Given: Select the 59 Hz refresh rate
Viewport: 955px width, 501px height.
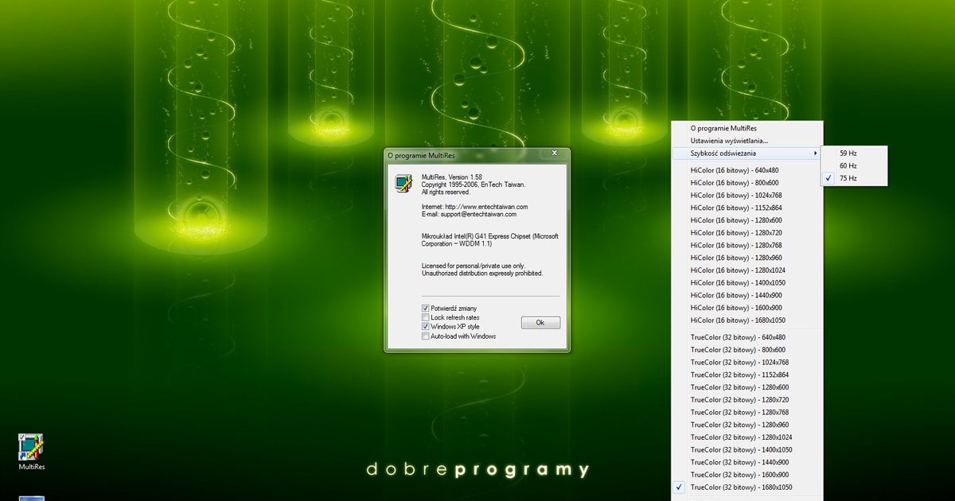Looking at the screenshot, I should pos(854,153).
